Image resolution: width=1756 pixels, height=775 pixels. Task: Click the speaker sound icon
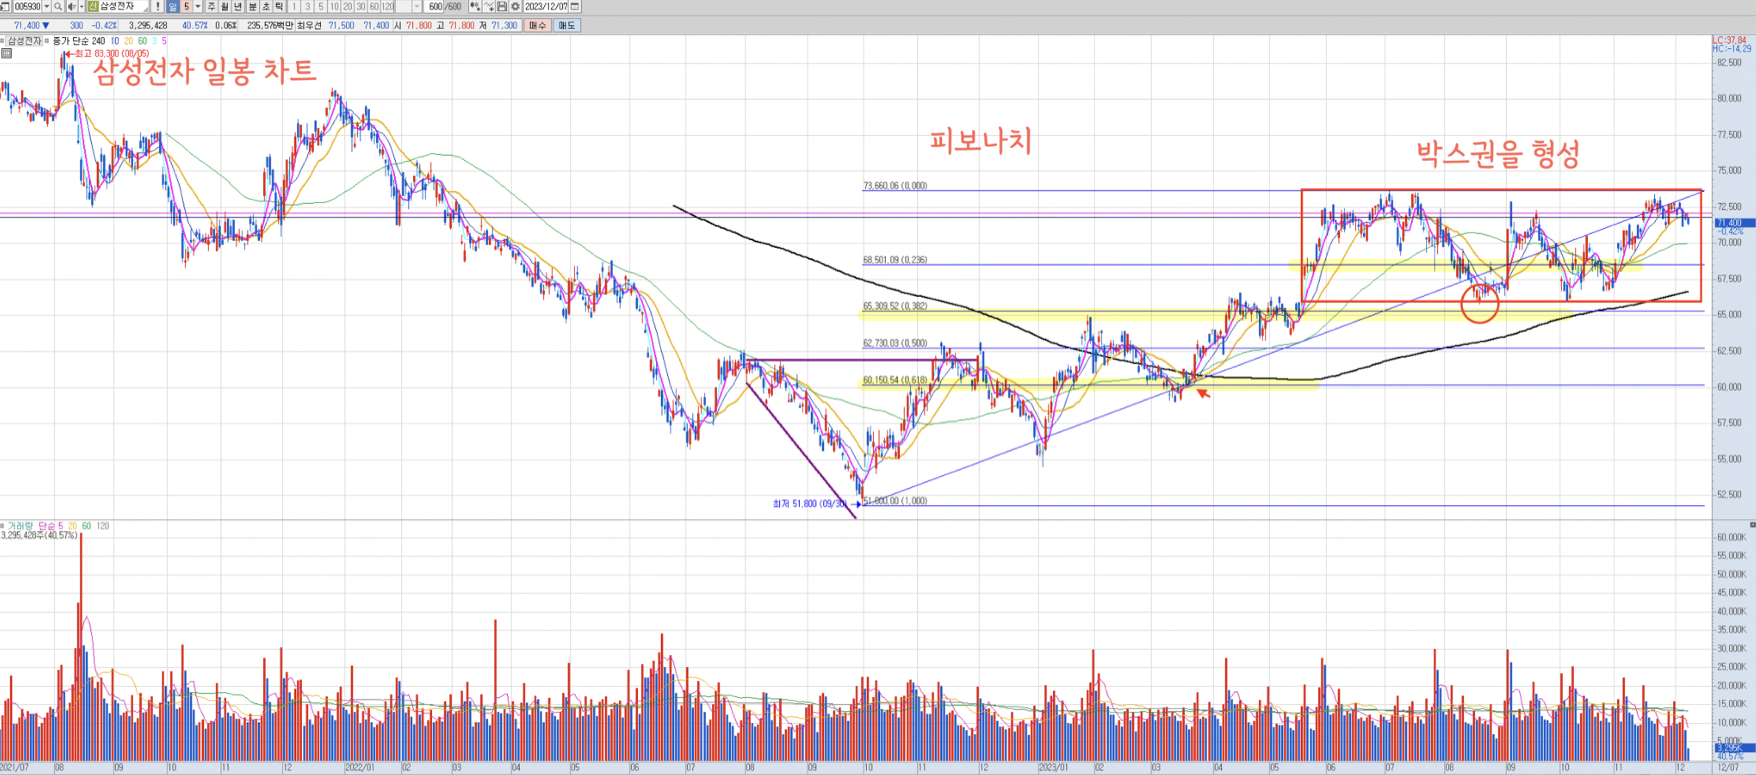click(71, 7)
